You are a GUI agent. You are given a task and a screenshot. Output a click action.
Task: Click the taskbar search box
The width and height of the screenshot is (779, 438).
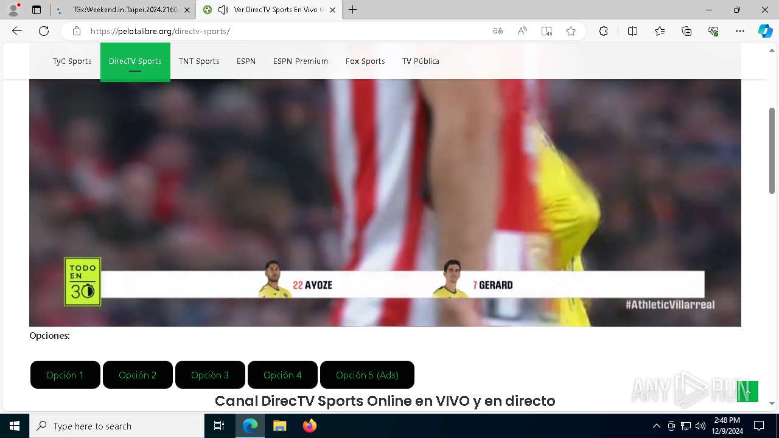tap(117, 426)
